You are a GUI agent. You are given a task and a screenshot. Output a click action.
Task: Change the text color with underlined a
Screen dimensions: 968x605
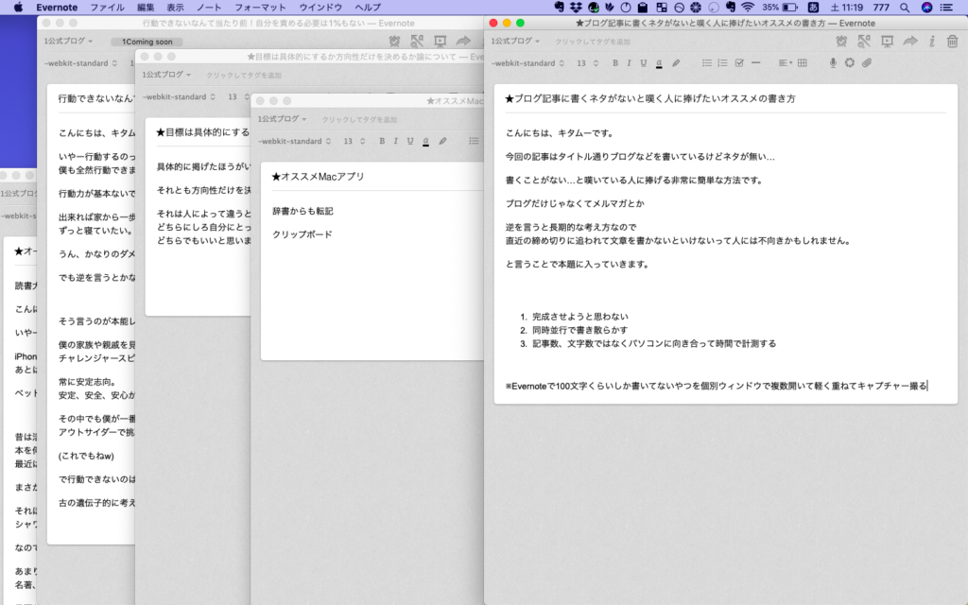(658, 63)
